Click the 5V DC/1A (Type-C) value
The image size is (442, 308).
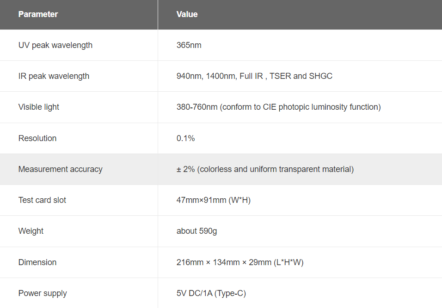click(211, 293)
